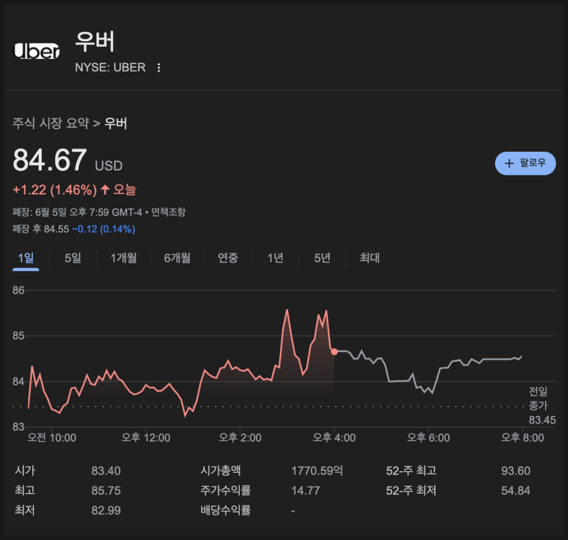Click the +1.22 (1.46%) change text
This screenshot has width=568, height=540.
[55, 190]
